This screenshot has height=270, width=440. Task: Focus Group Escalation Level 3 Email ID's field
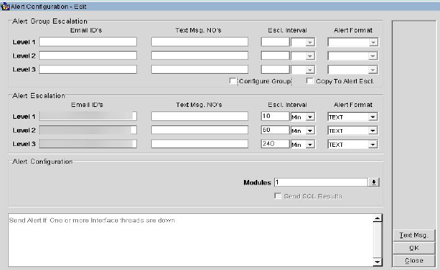tap(88, 69)
